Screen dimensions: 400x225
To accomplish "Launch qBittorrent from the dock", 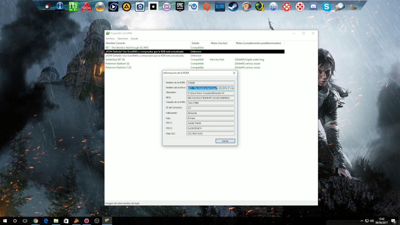I will (273, 7).
